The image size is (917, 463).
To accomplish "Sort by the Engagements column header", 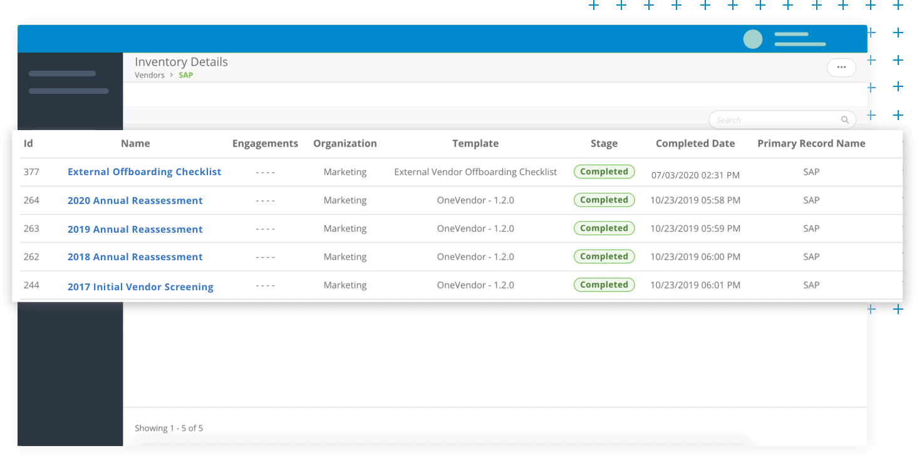I will point(265,143).
